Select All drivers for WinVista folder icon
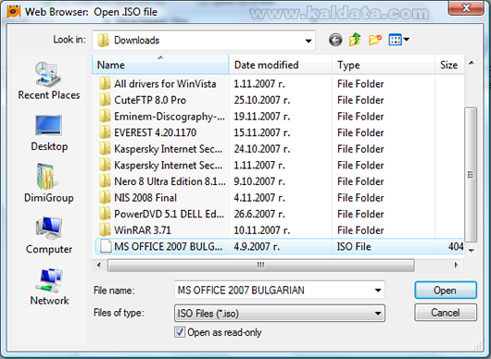491x359 pixels. tap(105, 83)
